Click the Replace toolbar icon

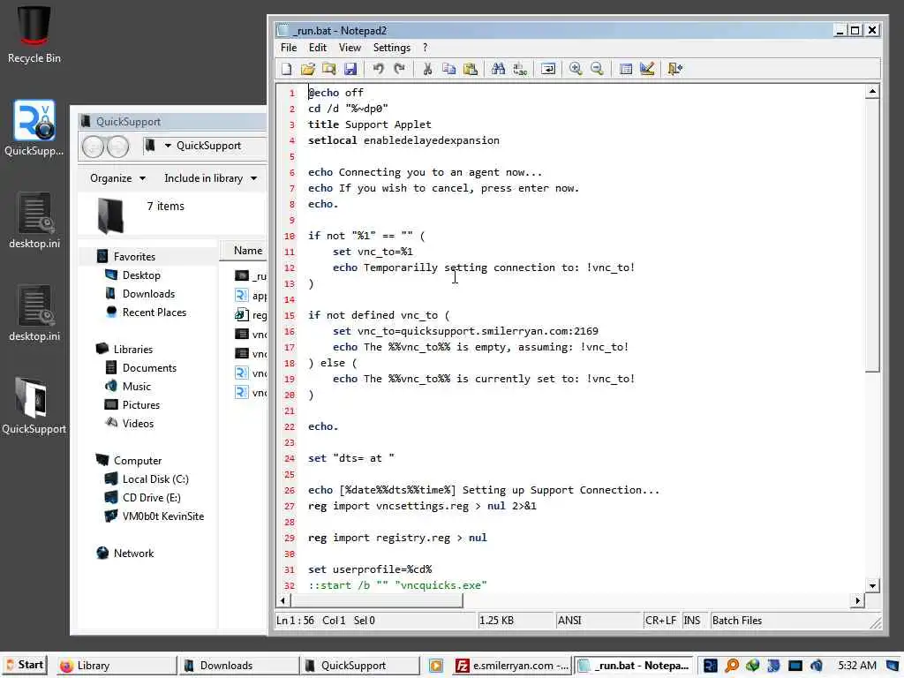520,69
